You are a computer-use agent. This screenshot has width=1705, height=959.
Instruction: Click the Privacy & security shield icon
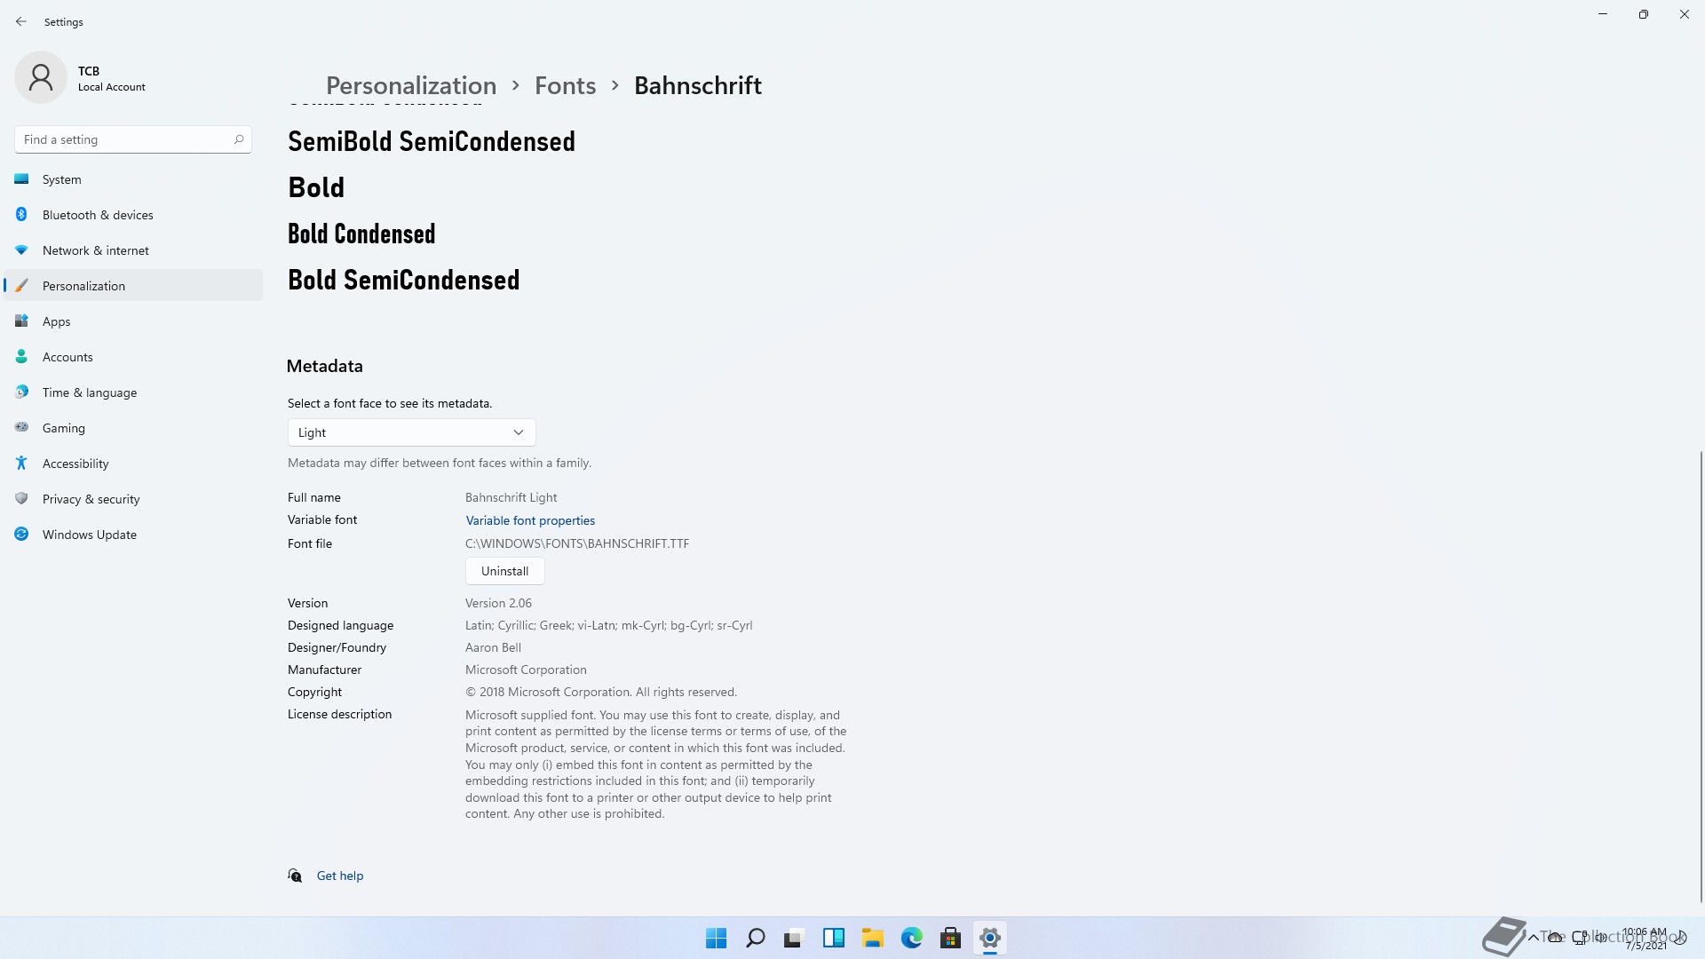21,499
